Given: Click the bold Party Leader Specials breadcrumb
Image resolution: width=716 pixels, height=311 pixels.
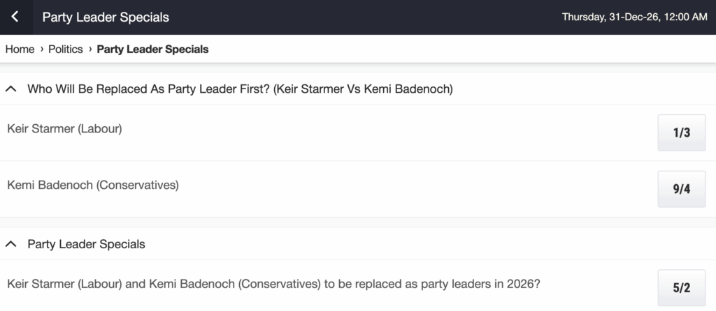Looking at the screenshot, I should [x=152, y=50].
